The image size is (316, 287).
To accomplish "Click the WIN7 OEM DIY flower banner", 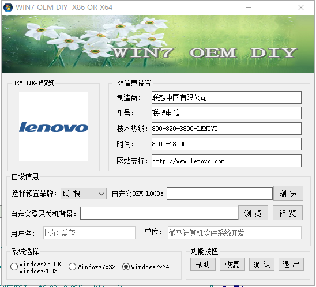I will [x=158, y=44].
